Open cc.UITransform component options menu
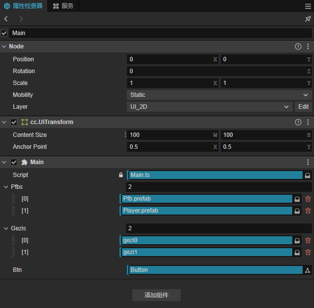 (x=308, y=122)
